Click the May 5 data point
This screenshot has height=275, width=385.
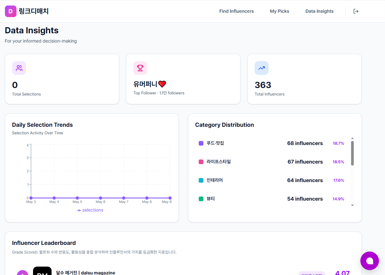click(77, 198)
